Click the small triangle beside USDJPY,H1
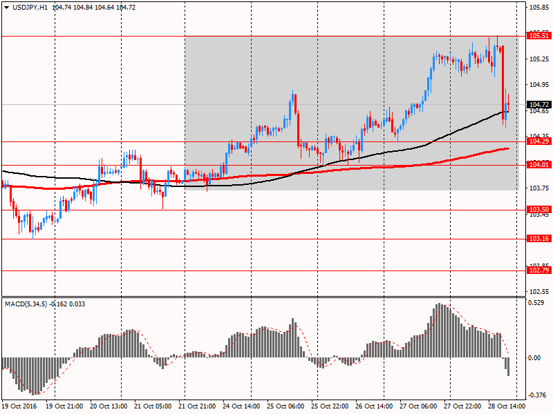The image size is (553, 414). tap(6, 7)
